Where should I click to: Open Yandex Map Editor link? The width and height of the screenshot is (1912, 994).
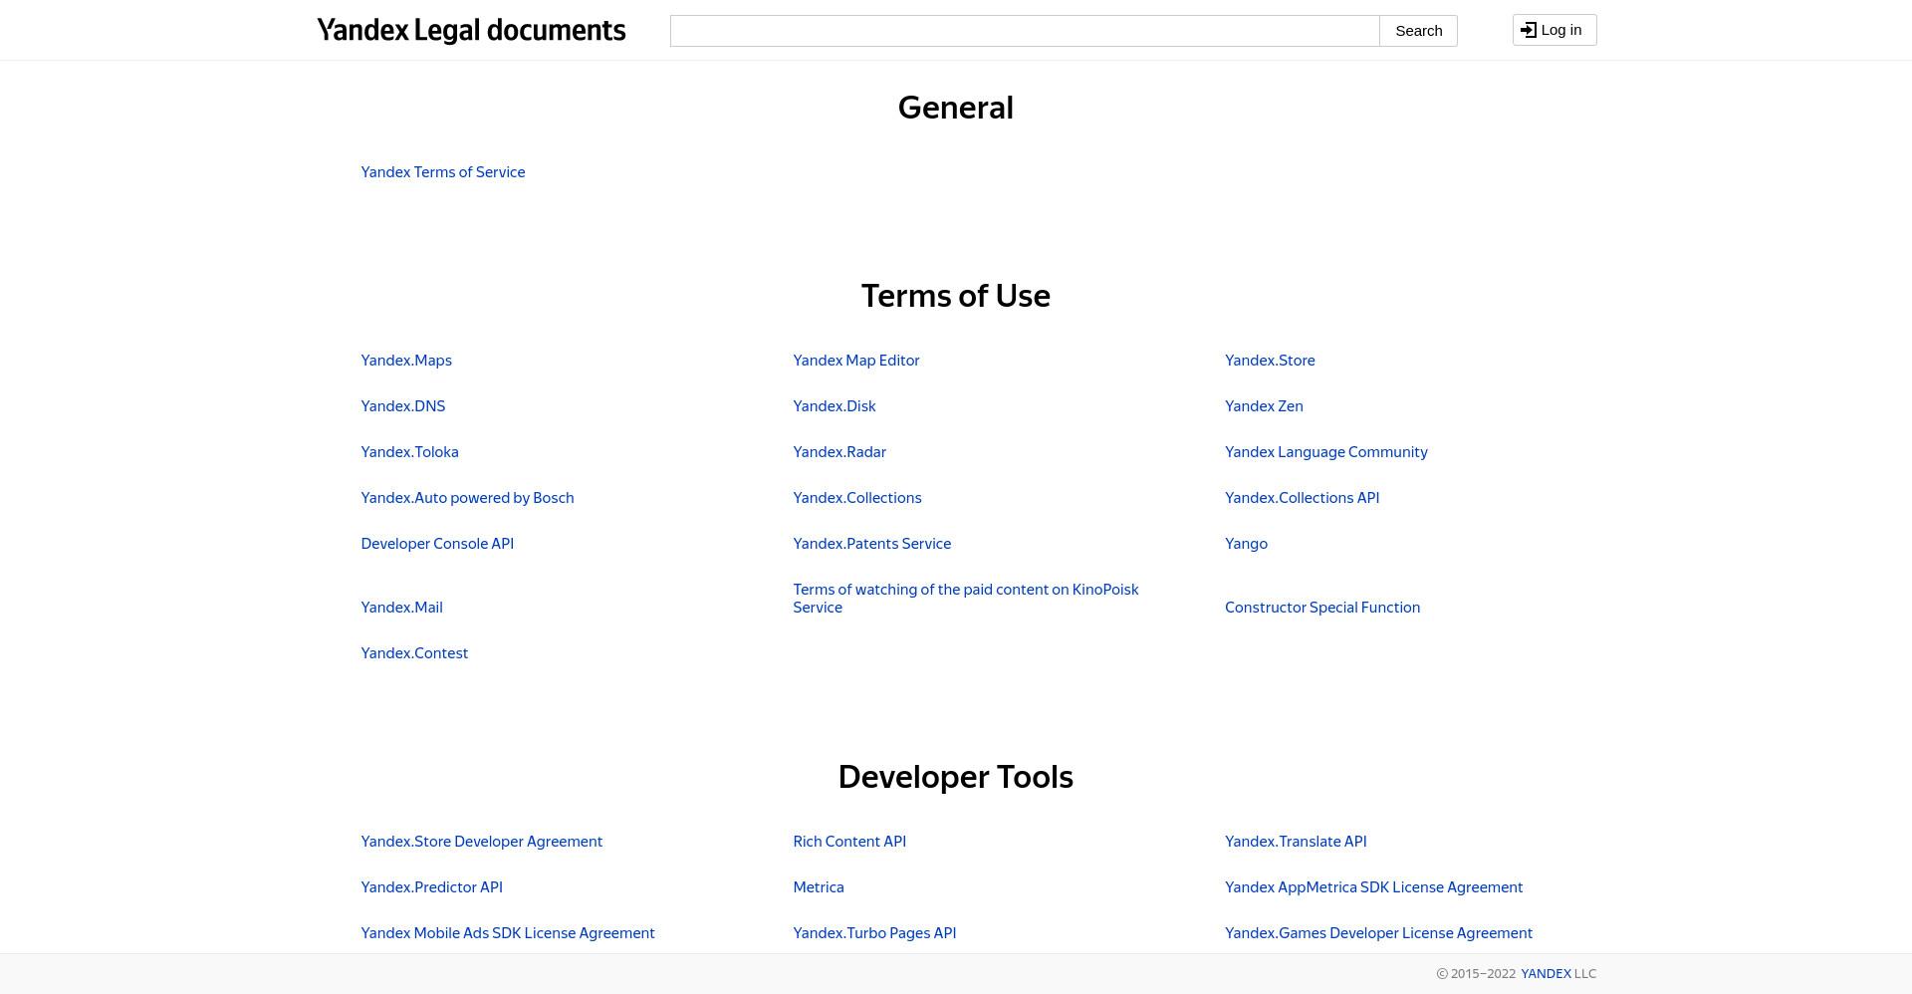[855, 361]
